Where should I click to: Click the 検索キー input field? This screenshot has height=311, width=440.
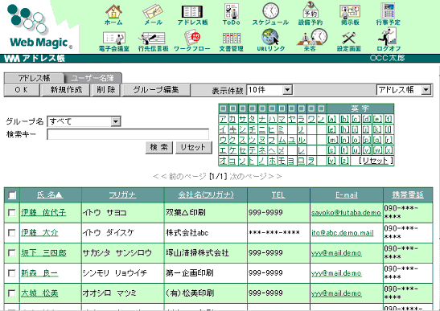128,134
